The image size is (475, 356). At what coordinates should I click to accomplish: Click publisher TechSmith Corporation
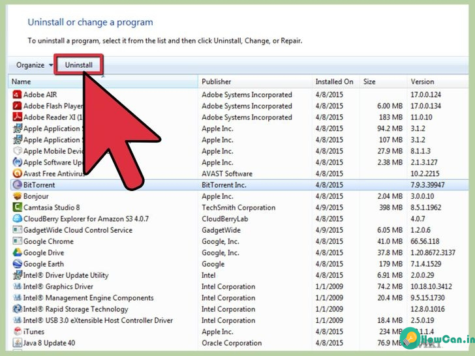pos(238,207)
